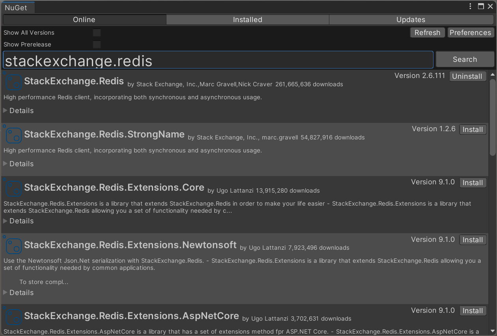
Task: Expand Details for StackExchange.Redis
Action: pos(19,111)
